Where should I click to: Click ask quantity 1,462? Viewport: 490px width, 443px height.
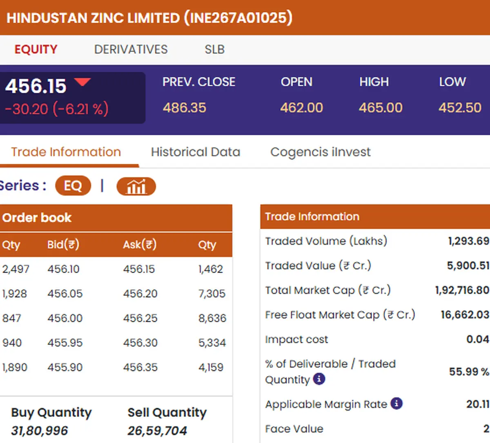pyautogui.click(x=211, y=269)
